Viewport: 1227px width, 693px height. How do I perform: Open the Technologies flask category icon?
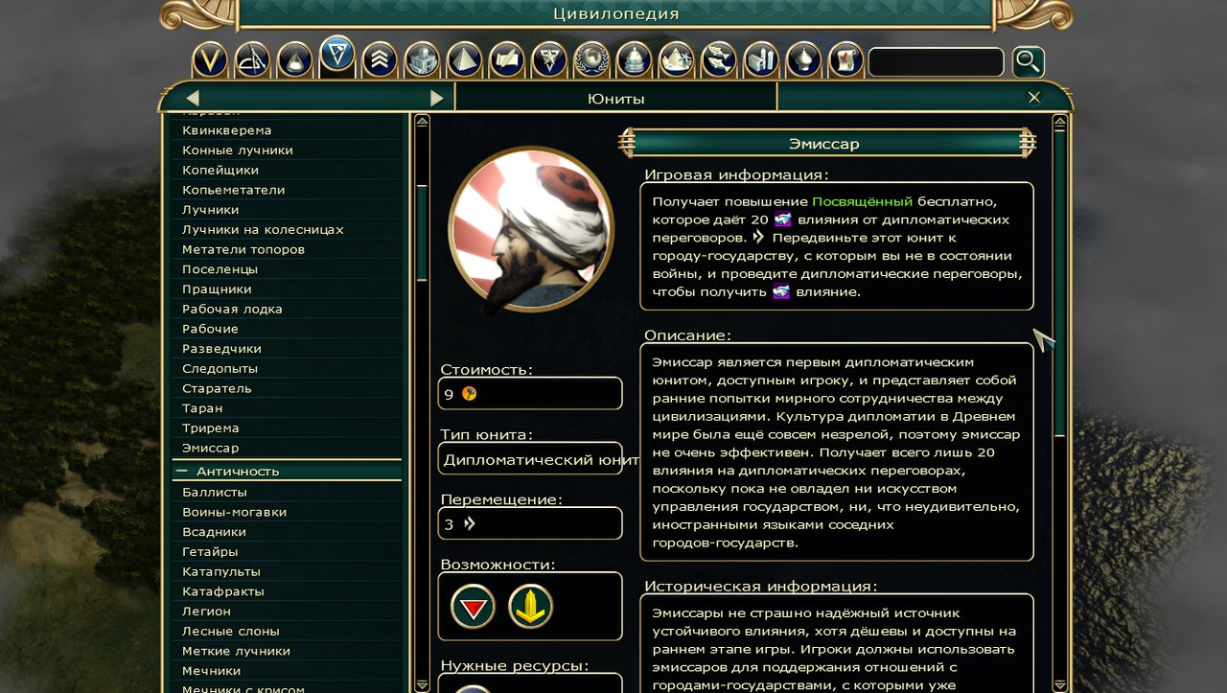point(294,60)
